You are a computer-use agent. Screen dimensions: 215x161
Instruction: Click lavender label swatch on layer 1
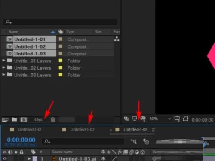coord(35,158)
